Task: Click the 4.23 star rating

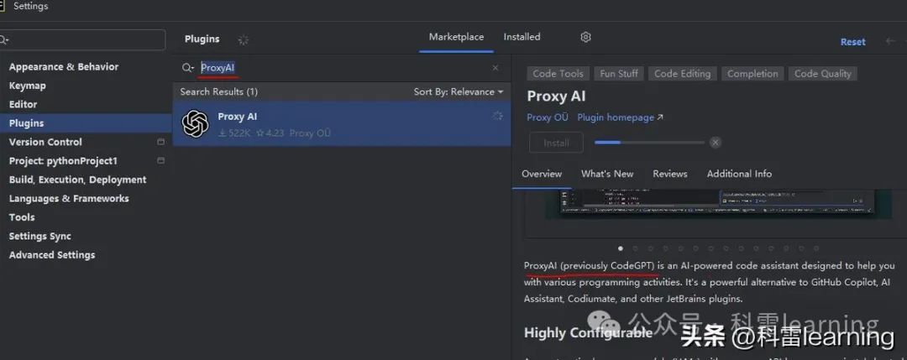Action: click(x=270, y=133)
